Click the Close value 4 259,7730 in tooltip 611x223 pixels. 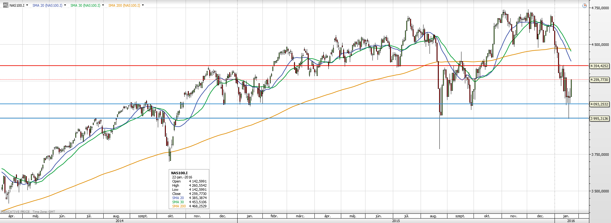tap(198, 194)
